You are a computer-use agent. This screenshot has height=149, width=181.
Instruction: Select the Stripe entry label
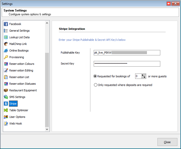(x=13, y=104)
